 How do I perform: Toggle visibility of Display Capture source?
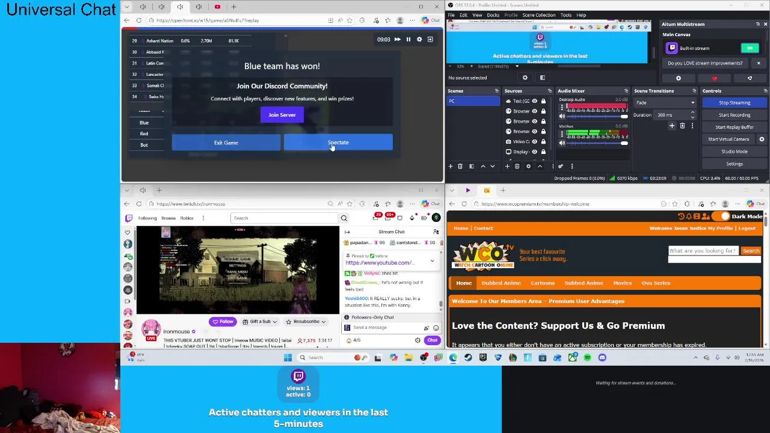(534, 152)
